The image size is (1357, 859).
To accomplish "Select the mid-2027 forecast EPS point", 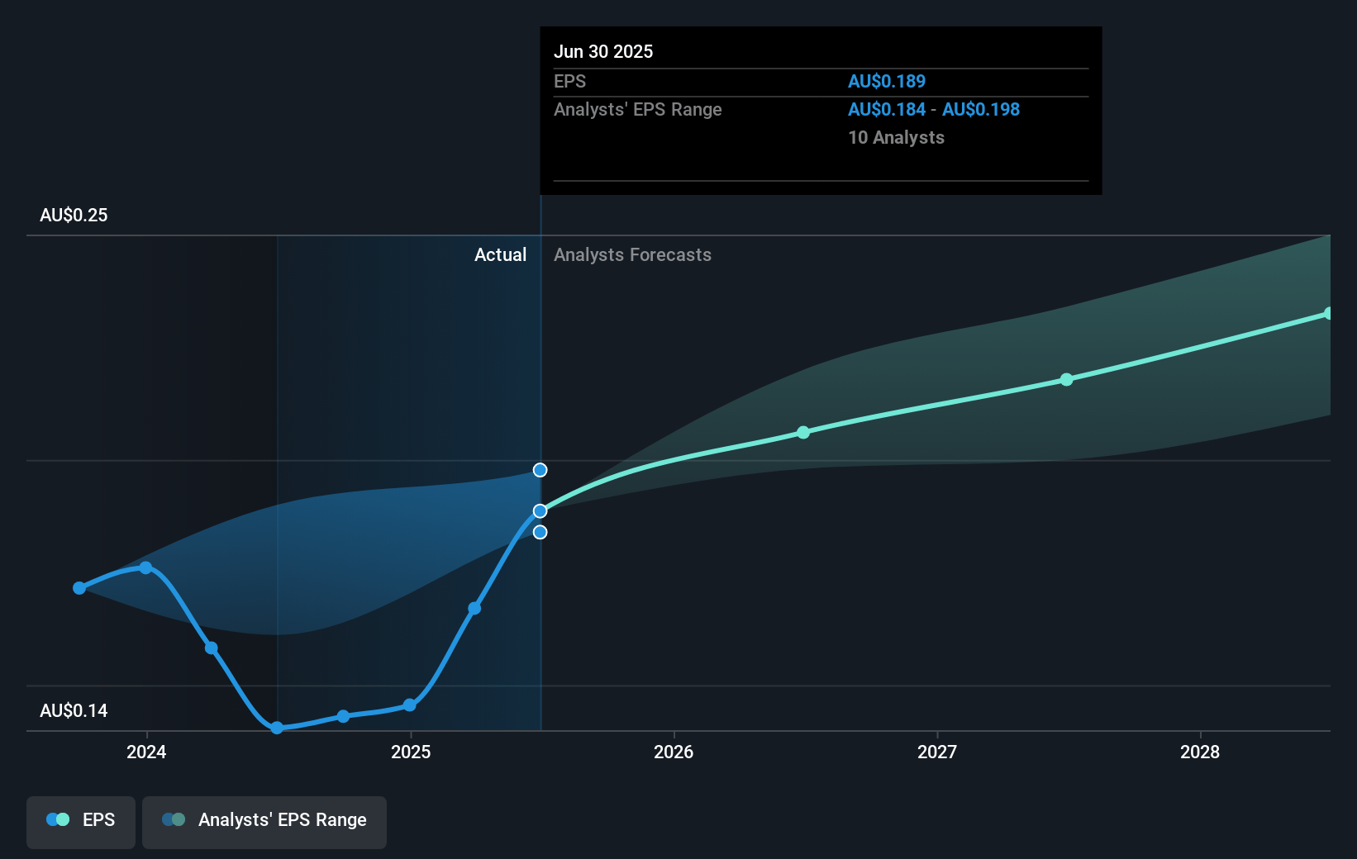I will click(1066, 380).
